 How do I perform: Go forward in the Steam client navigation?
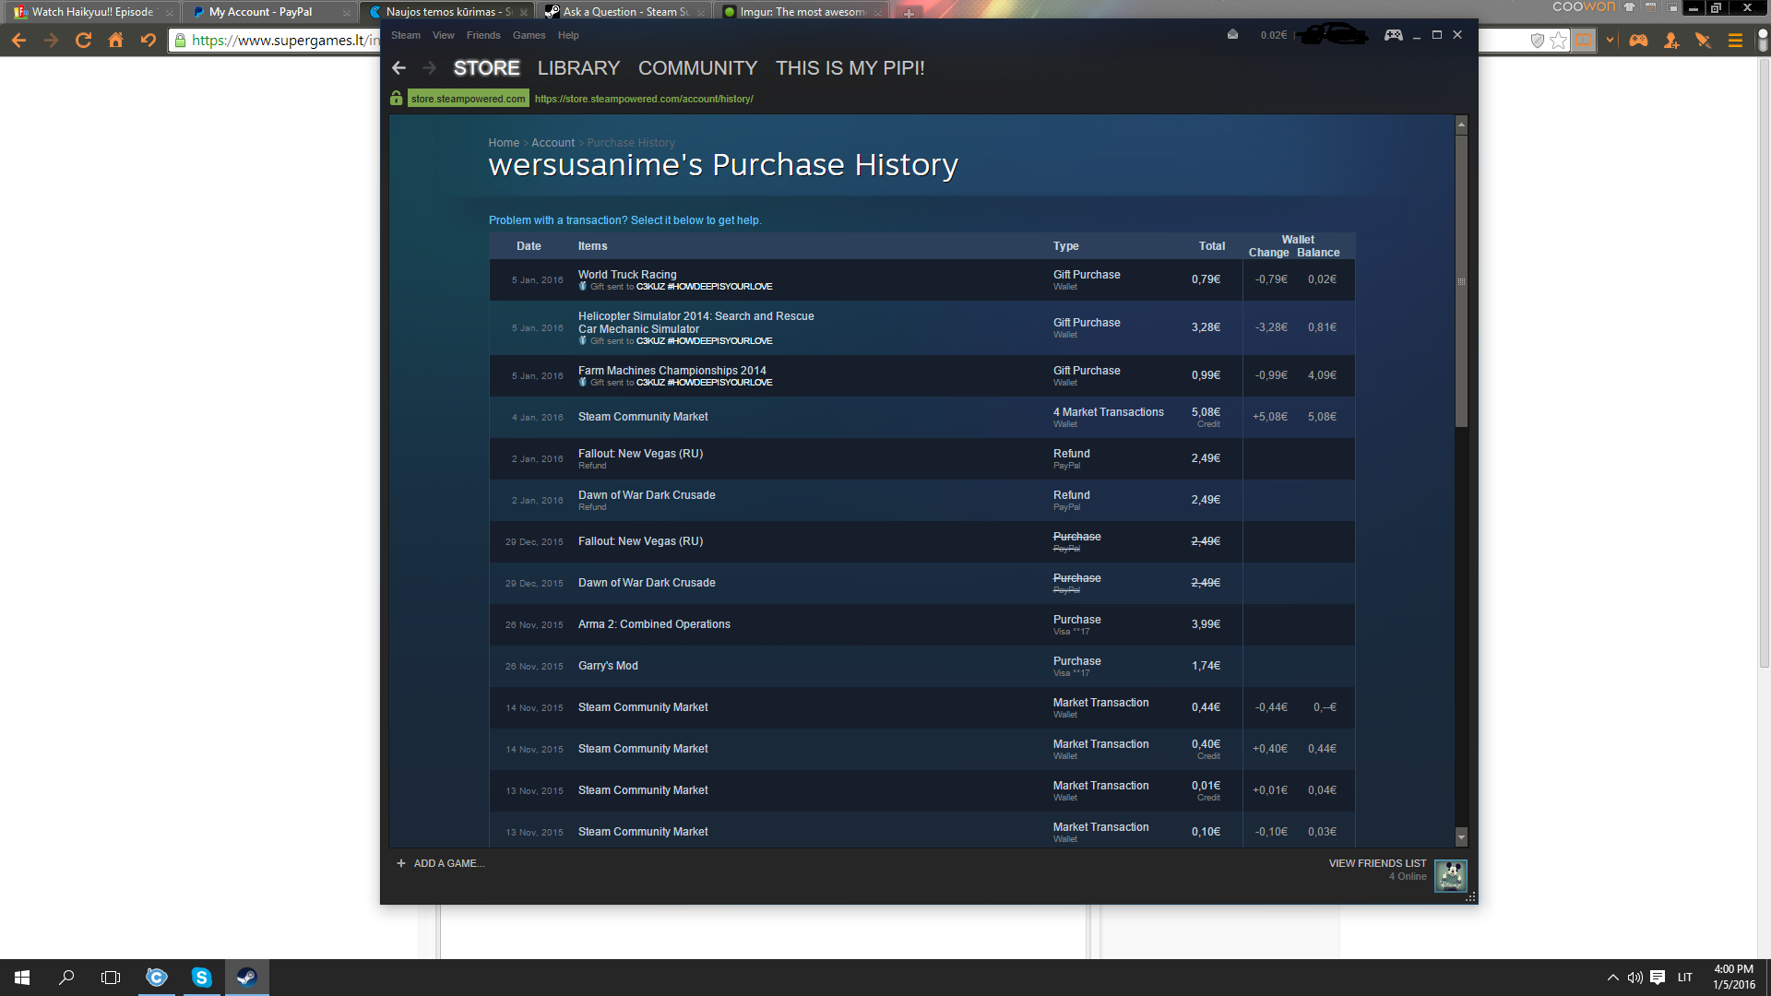(x=429, y=68)
